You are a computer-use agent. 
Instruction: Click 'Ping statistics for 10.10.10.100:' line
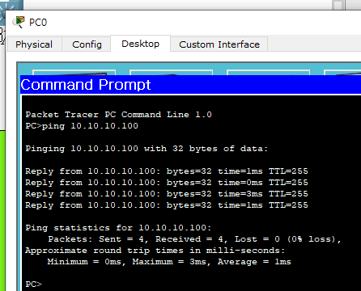point(118,228)
